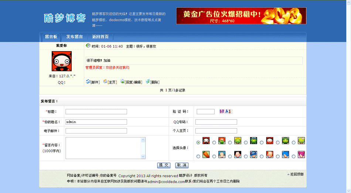
Task: Click the clock icon next to 时间
Action: (x=88, y=46)
